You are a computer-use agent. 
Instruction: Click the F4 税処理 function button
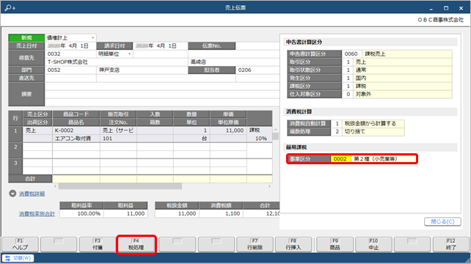coord(136,244)
